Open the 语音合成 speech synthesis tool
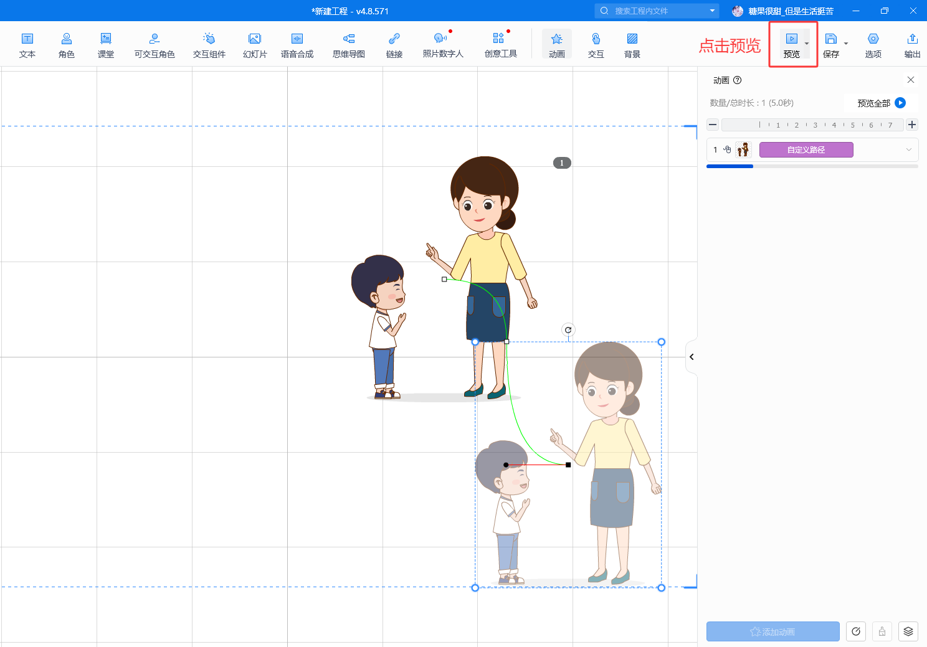This screenshot has height=647, width=927. (x=297, y=45)
